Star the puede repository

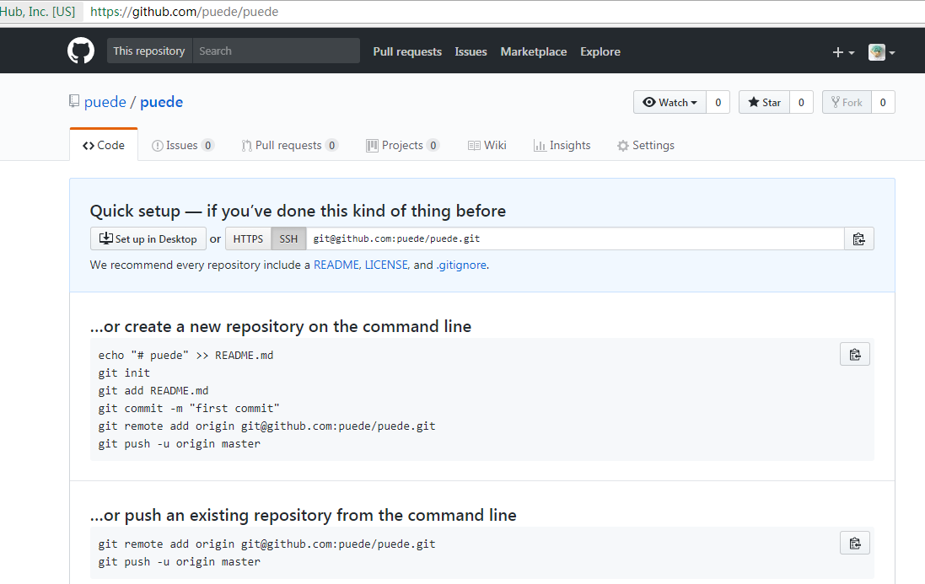pos(764,102)
